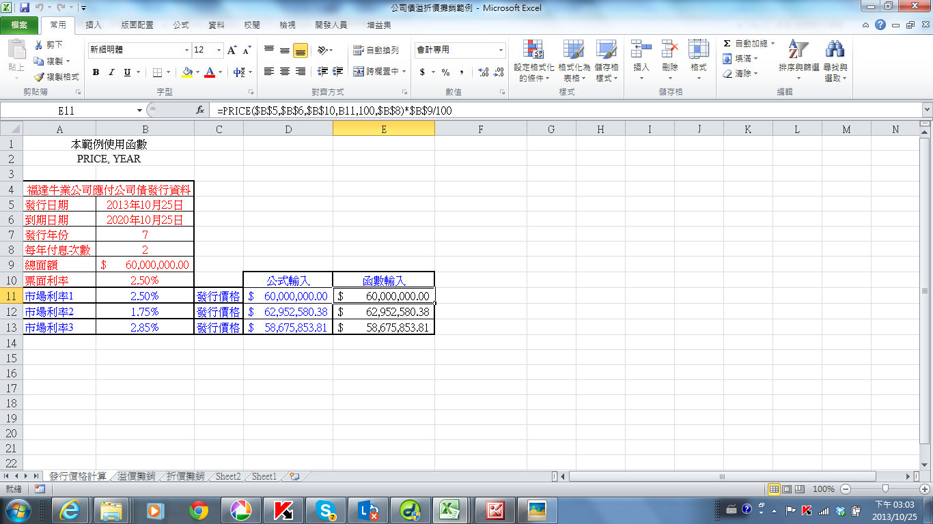Viewport: 933px width, 524px height.
Task: Click the wrap text 自動換列 button
Action: click(376, 50)
